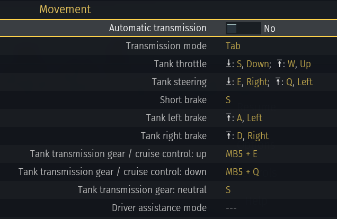The width and height of the screenshot is (337, 219).
Task: Click the Automatic transmission label
Action: 157,28
